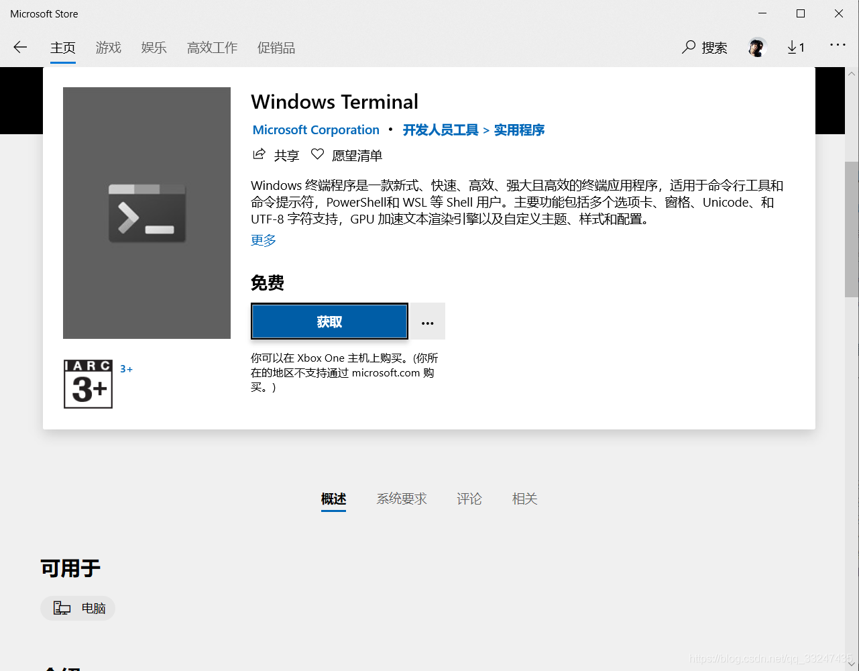The image size is (859, 671).
Task: View downloads and updates icon
Action: tap(796, 48)
